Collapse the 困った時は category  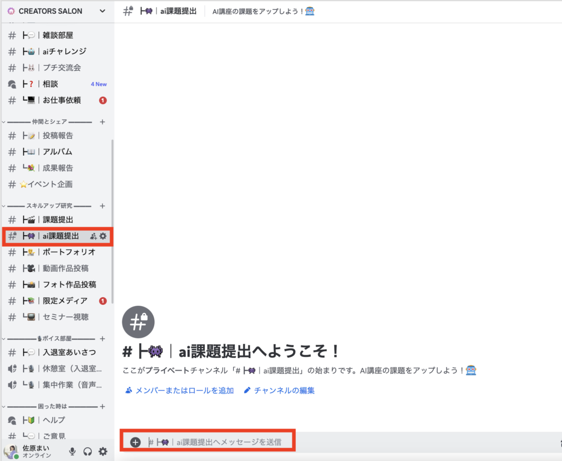coord(50,407)
